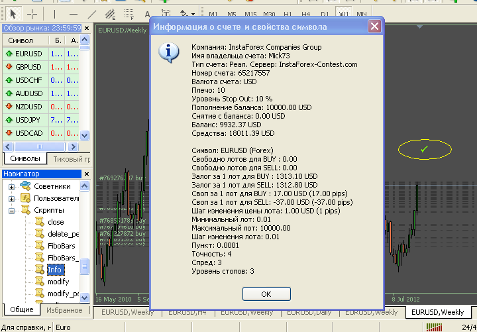Click the navigator vertical scrollbar thumb
Image resolution: width=477 pixels, height=332 pixels.
click(x=84, y=266)
